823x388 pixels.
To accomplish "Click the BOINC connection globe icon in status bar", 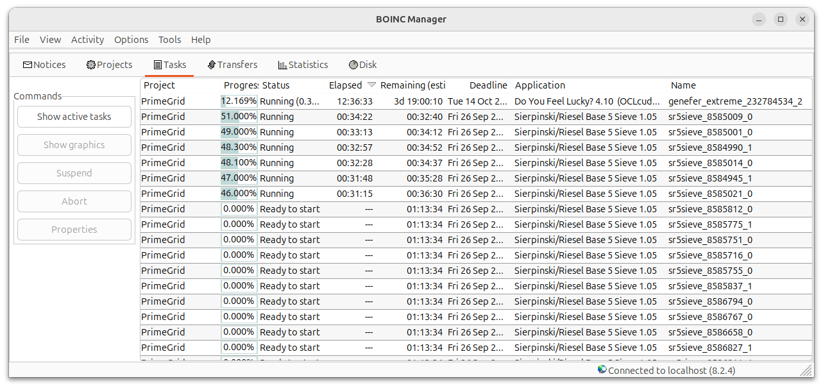I will click(x=601, y=370).
